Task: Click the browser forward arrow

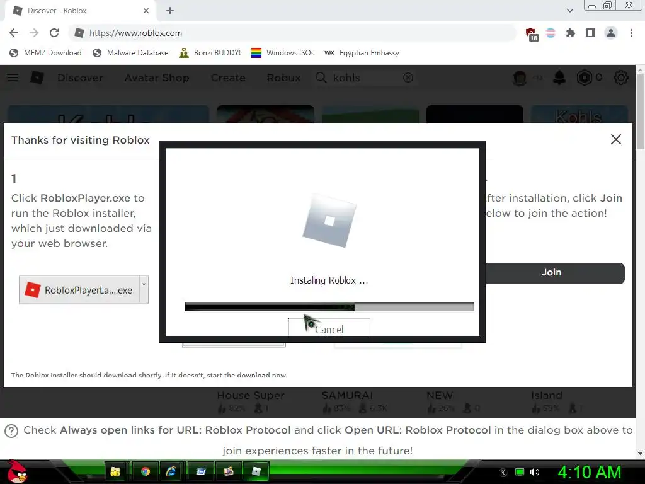Action: point(34,33)
